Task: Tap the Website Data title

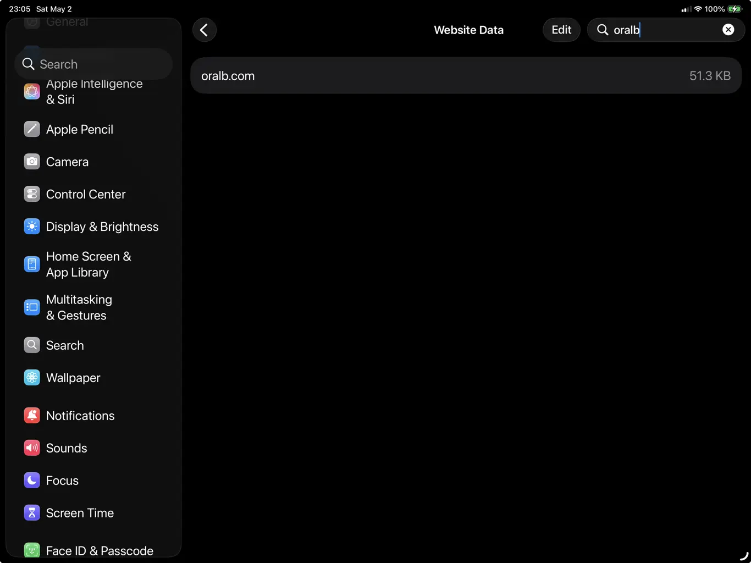Action: point(468,30)
